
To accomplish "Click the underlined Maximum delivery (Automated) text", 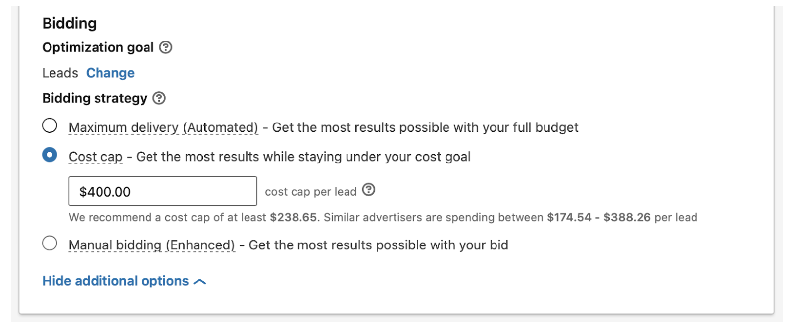I will tap(163, 127).
